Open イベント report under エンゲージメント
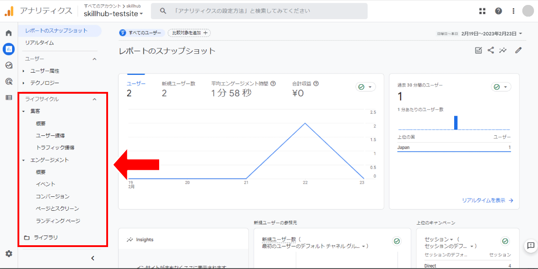Image resolution: width=538 pixels, height=269 pixels. point(46,184)
